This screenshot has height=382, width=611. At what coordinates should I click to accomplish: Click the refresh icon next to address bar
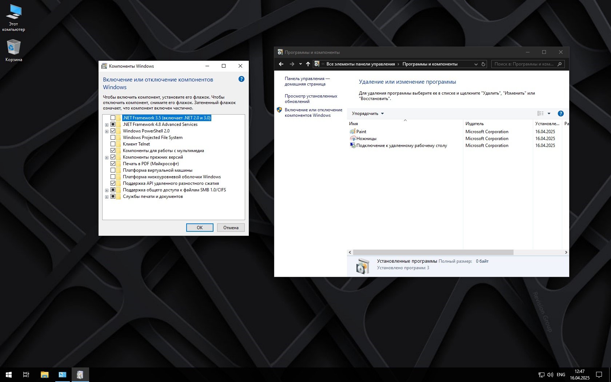pos(483,64)
